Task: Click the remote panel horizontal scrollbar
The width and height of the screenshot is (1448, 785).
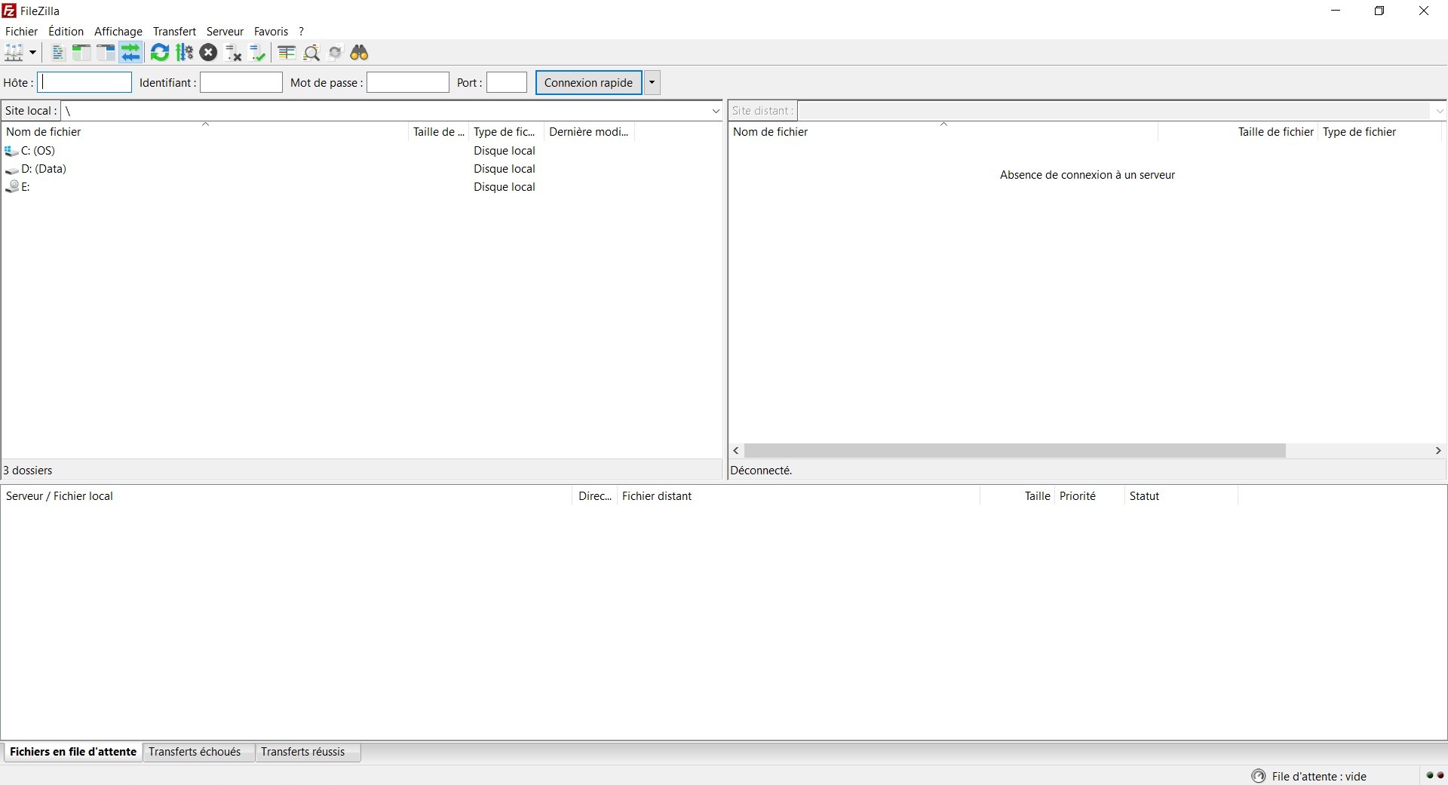Action: pyautogui.click(x=1014, y=451)
